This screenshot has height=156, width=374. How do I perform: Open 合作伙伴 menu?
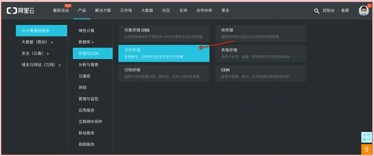coord(204,10)
